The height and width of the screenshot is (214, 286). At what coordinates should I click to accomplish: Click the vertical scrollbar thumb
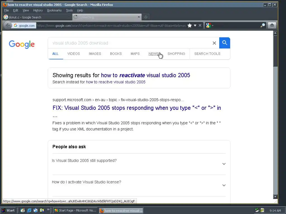coord(275,51)
